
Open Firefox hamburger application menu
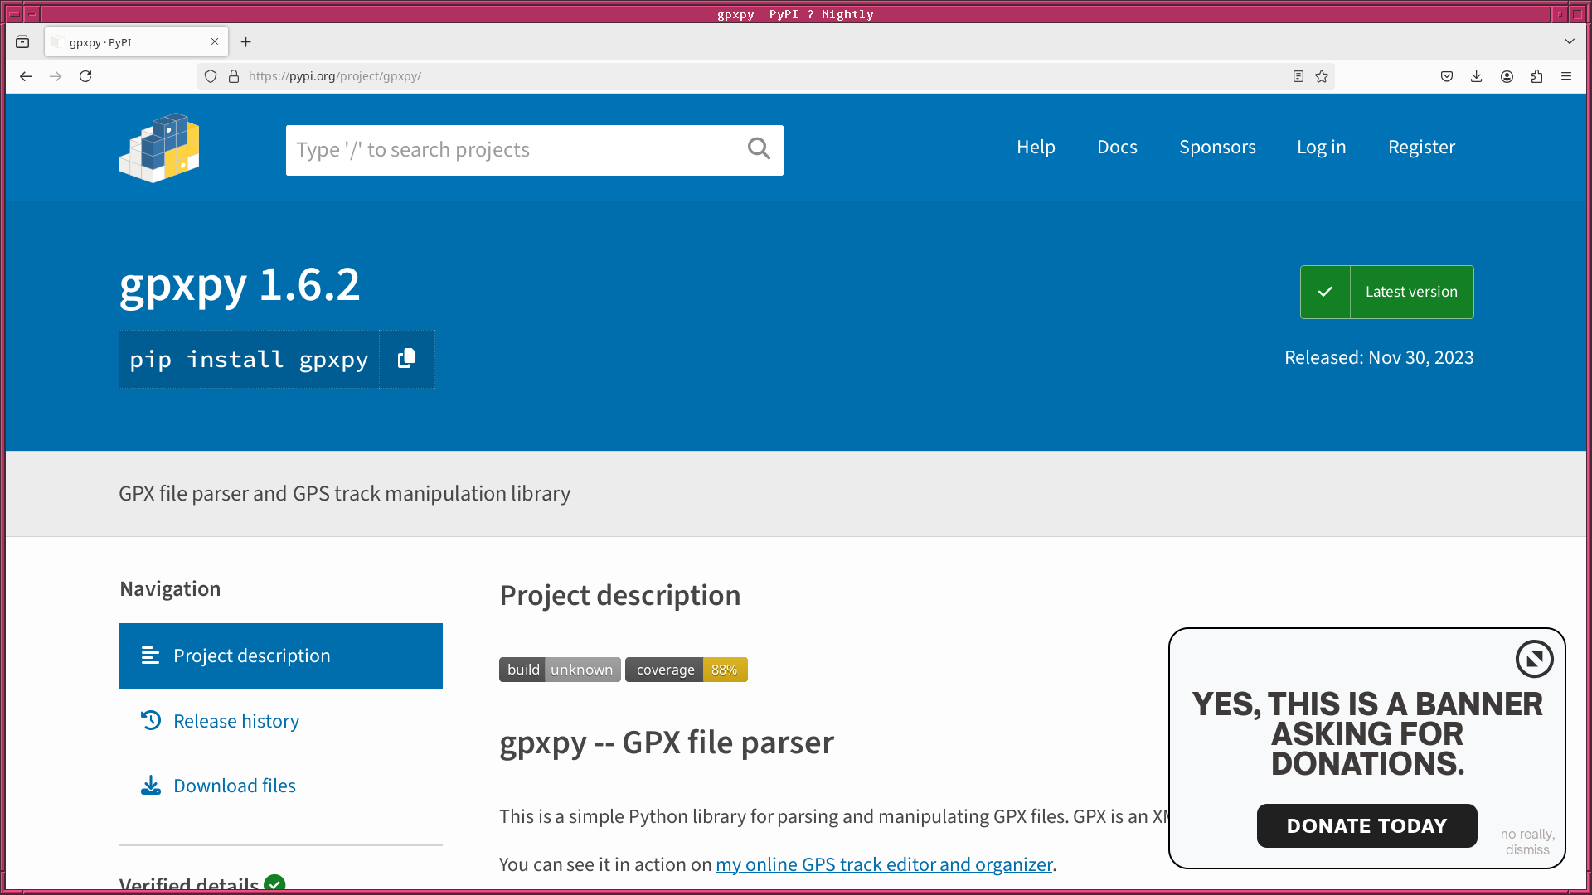(x=1566, y=76)
